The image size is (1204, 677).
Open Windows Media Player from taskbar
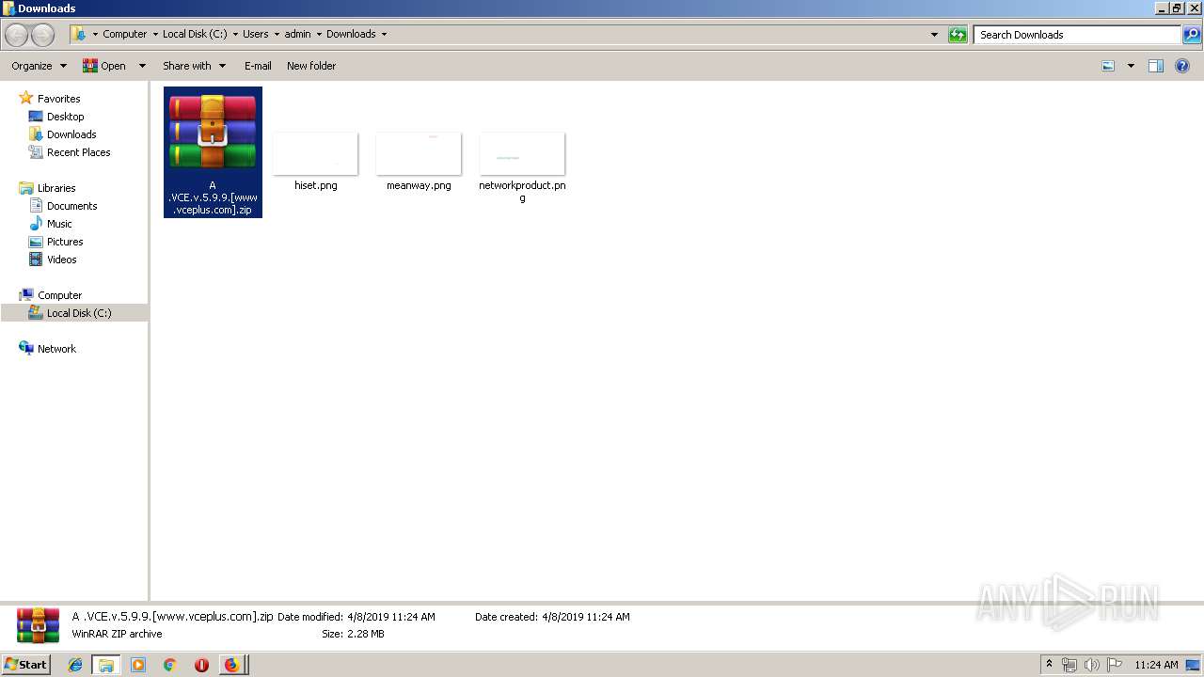[x=138, y=665]
